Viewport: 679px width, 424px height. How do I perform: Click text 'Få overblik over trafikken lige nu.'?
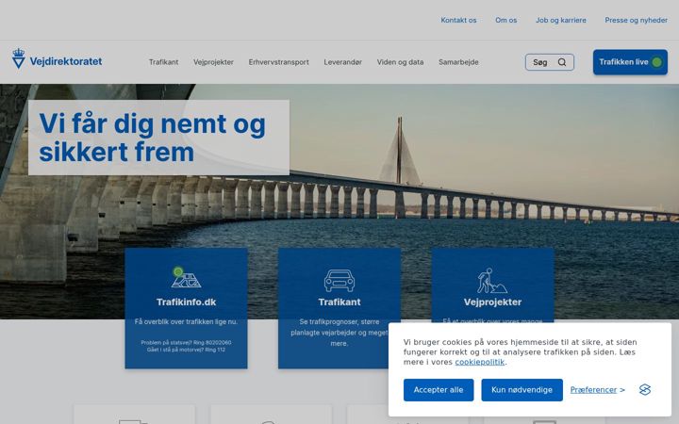pyautogui.click(x=186, y=322)
